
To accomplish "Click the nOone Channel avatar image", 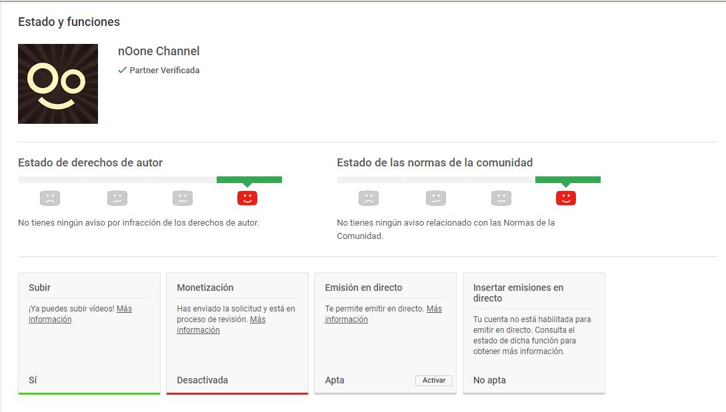I will (58, 84).
